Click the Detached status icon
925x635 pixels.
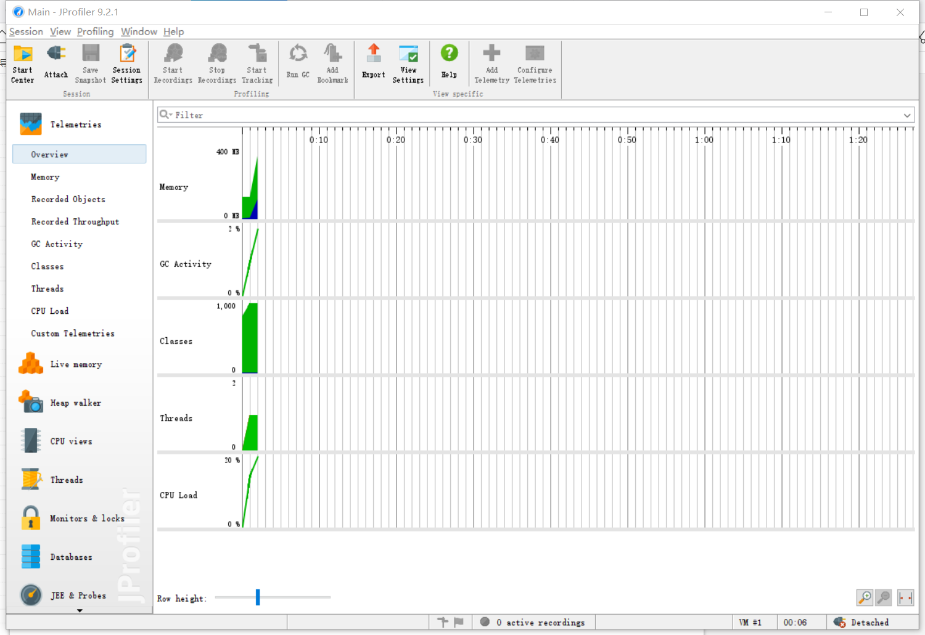(840, 623)
